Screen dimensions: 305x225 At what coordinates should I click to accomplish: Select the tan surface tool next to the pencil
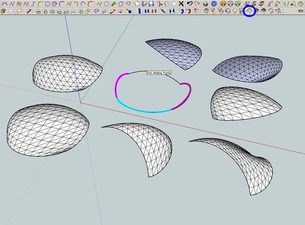[x=19, y=11]
